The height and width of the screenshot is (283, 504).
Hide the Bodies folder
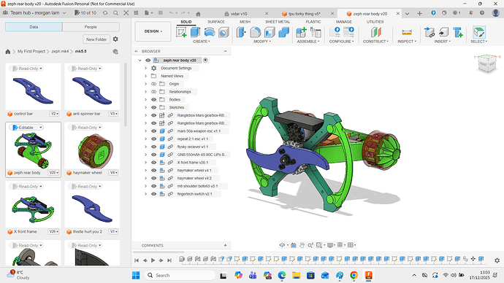[x=153, y=99]
